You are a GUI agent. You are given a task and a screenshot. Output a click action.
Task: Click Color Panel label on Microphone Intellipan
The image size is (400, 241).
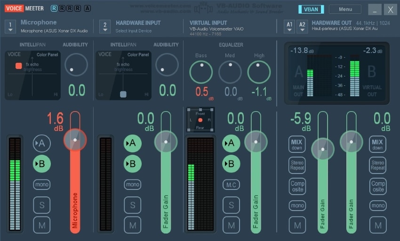[x=47, y=55]
